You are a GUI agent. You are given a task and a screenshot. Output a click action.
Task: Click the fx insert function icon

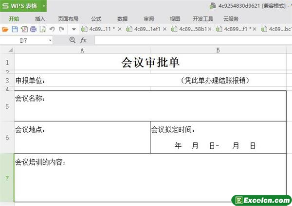(x=83, y=40)
